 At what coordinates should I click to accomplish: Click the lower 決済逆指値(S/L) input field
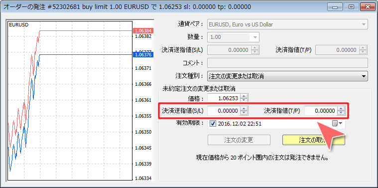(224, 111)
